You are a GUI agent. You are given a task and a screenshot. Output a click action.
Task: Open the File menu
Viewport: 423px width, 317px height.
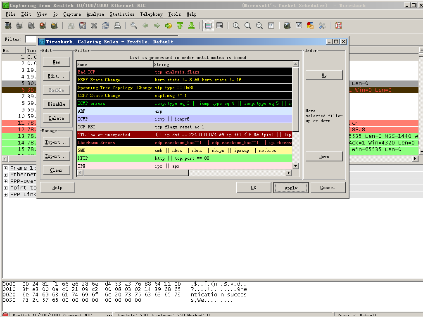click(10, 14)
